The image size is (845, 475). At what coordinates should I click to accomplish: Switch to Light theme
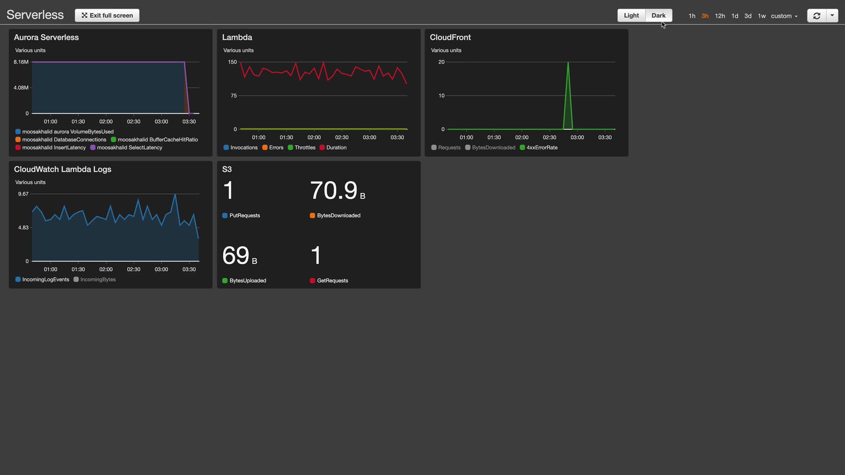[631, 15]
